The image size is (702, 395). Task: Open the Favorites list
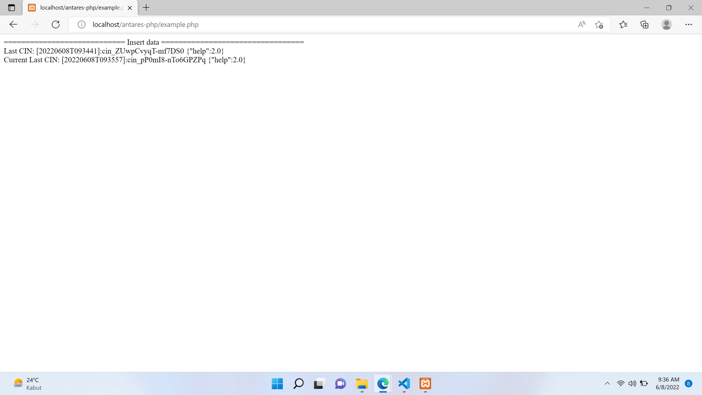(623, 24)
